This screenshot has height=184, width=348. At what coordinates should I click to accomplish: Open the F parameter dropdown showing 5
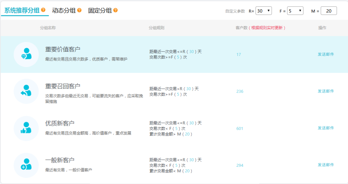[295, 11]
